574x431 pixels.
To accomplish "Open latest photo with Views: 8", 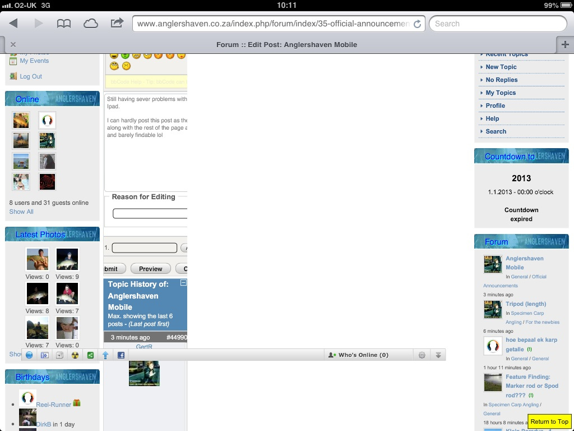I will (38, 294).
